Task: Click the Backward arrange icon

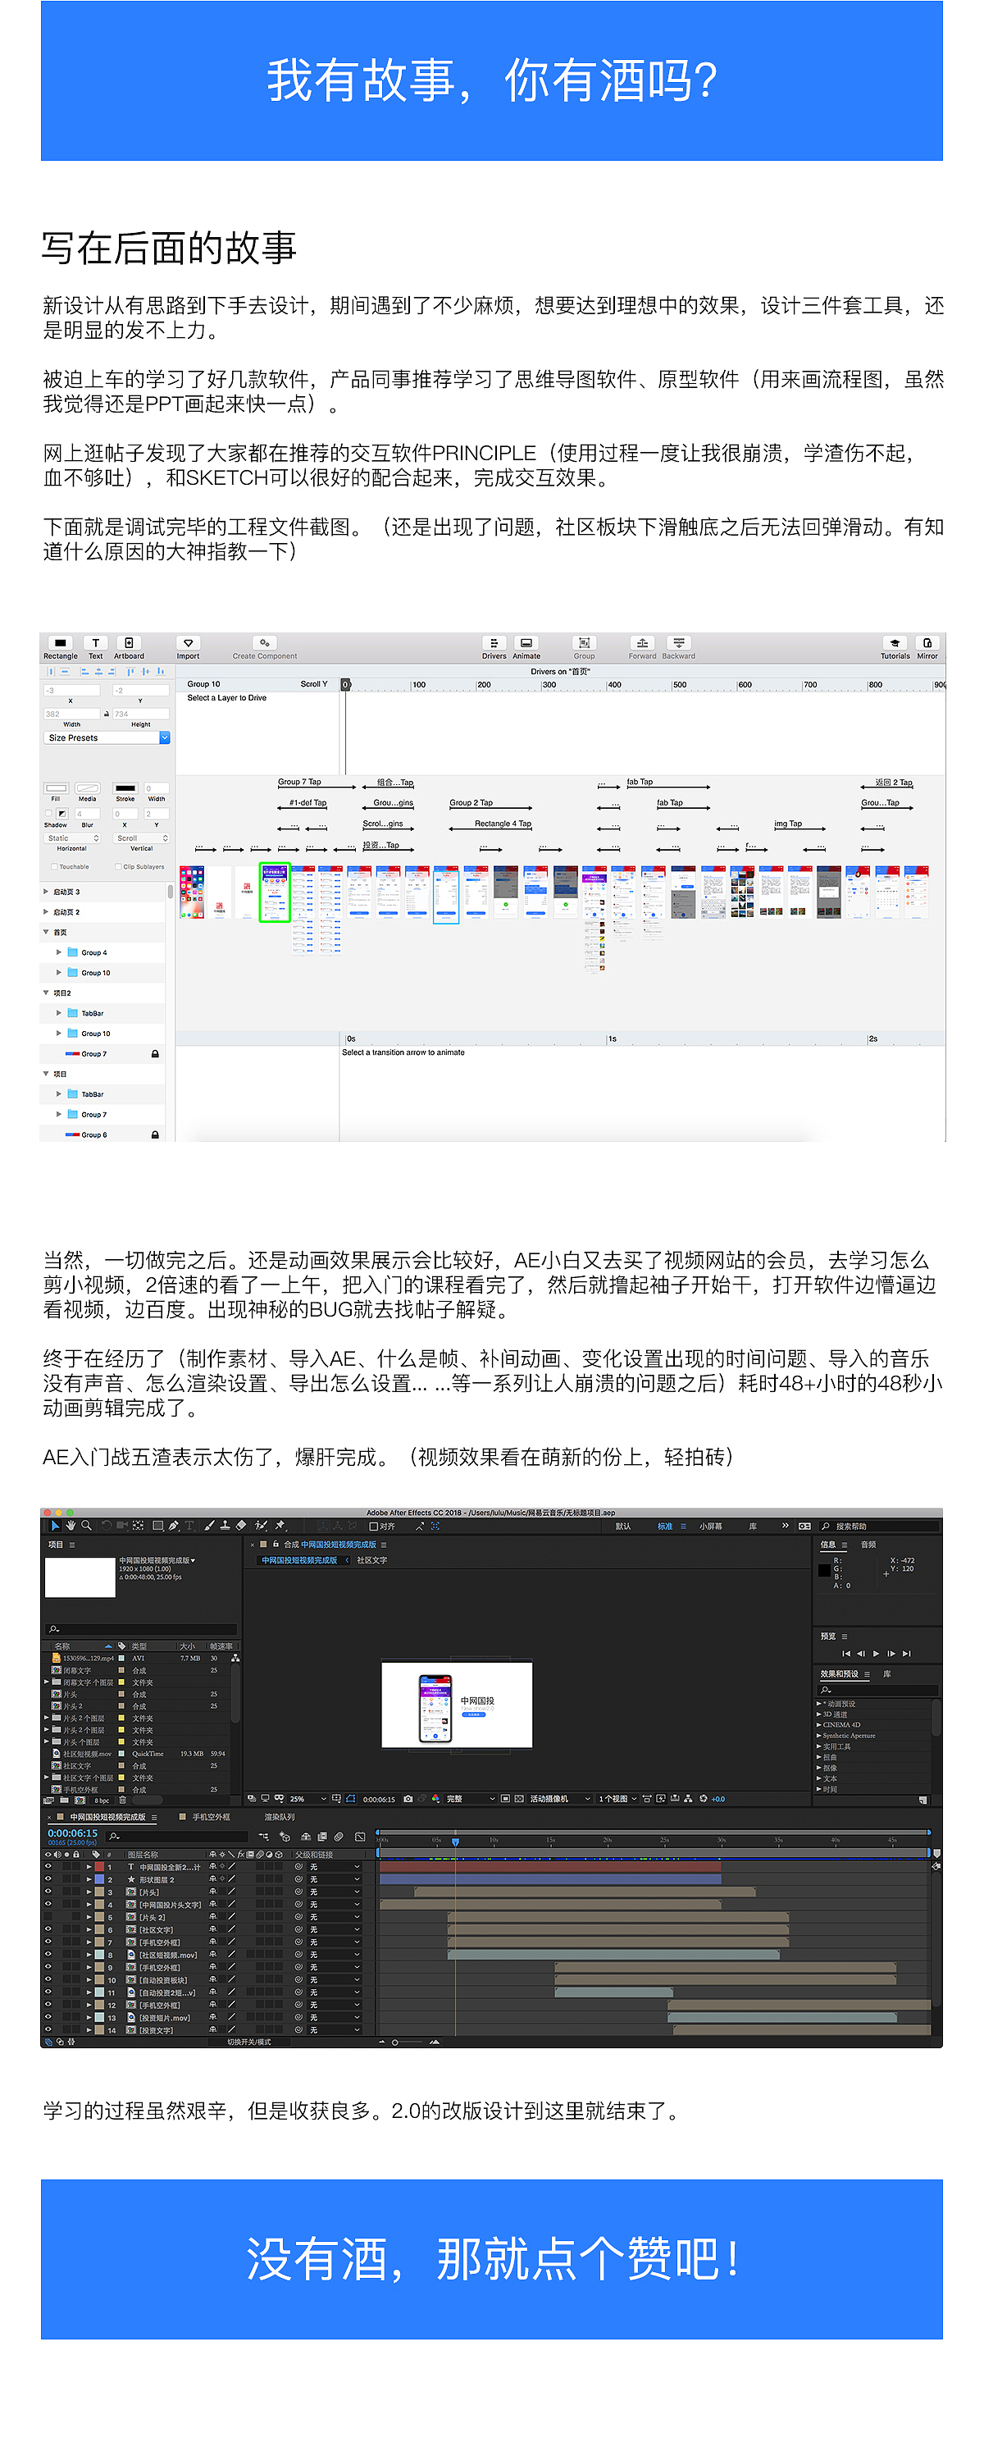Action: pyautogui.click(x=678, y=643)
